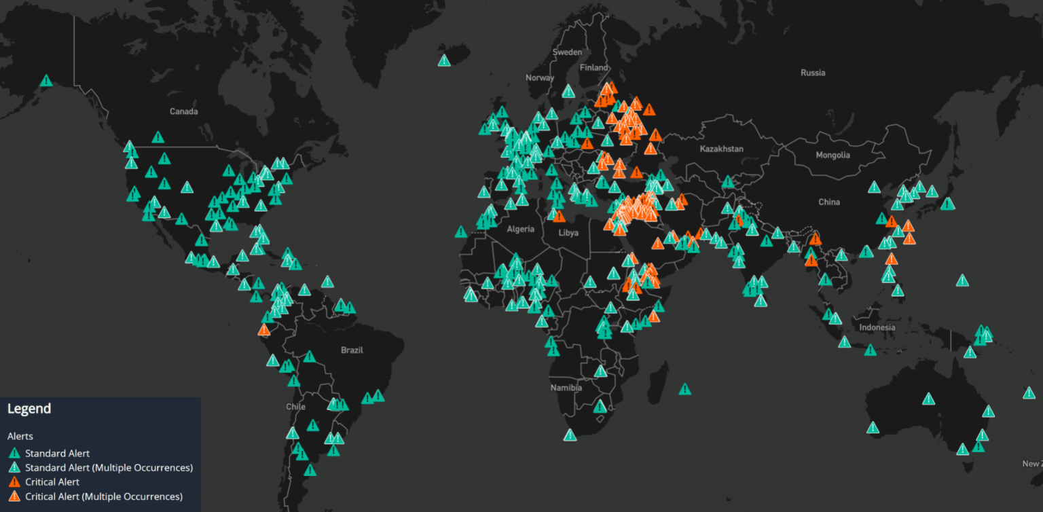1043x512 pixels.
Task: Collapse the Legend panel header
Action: click(30, 408)
